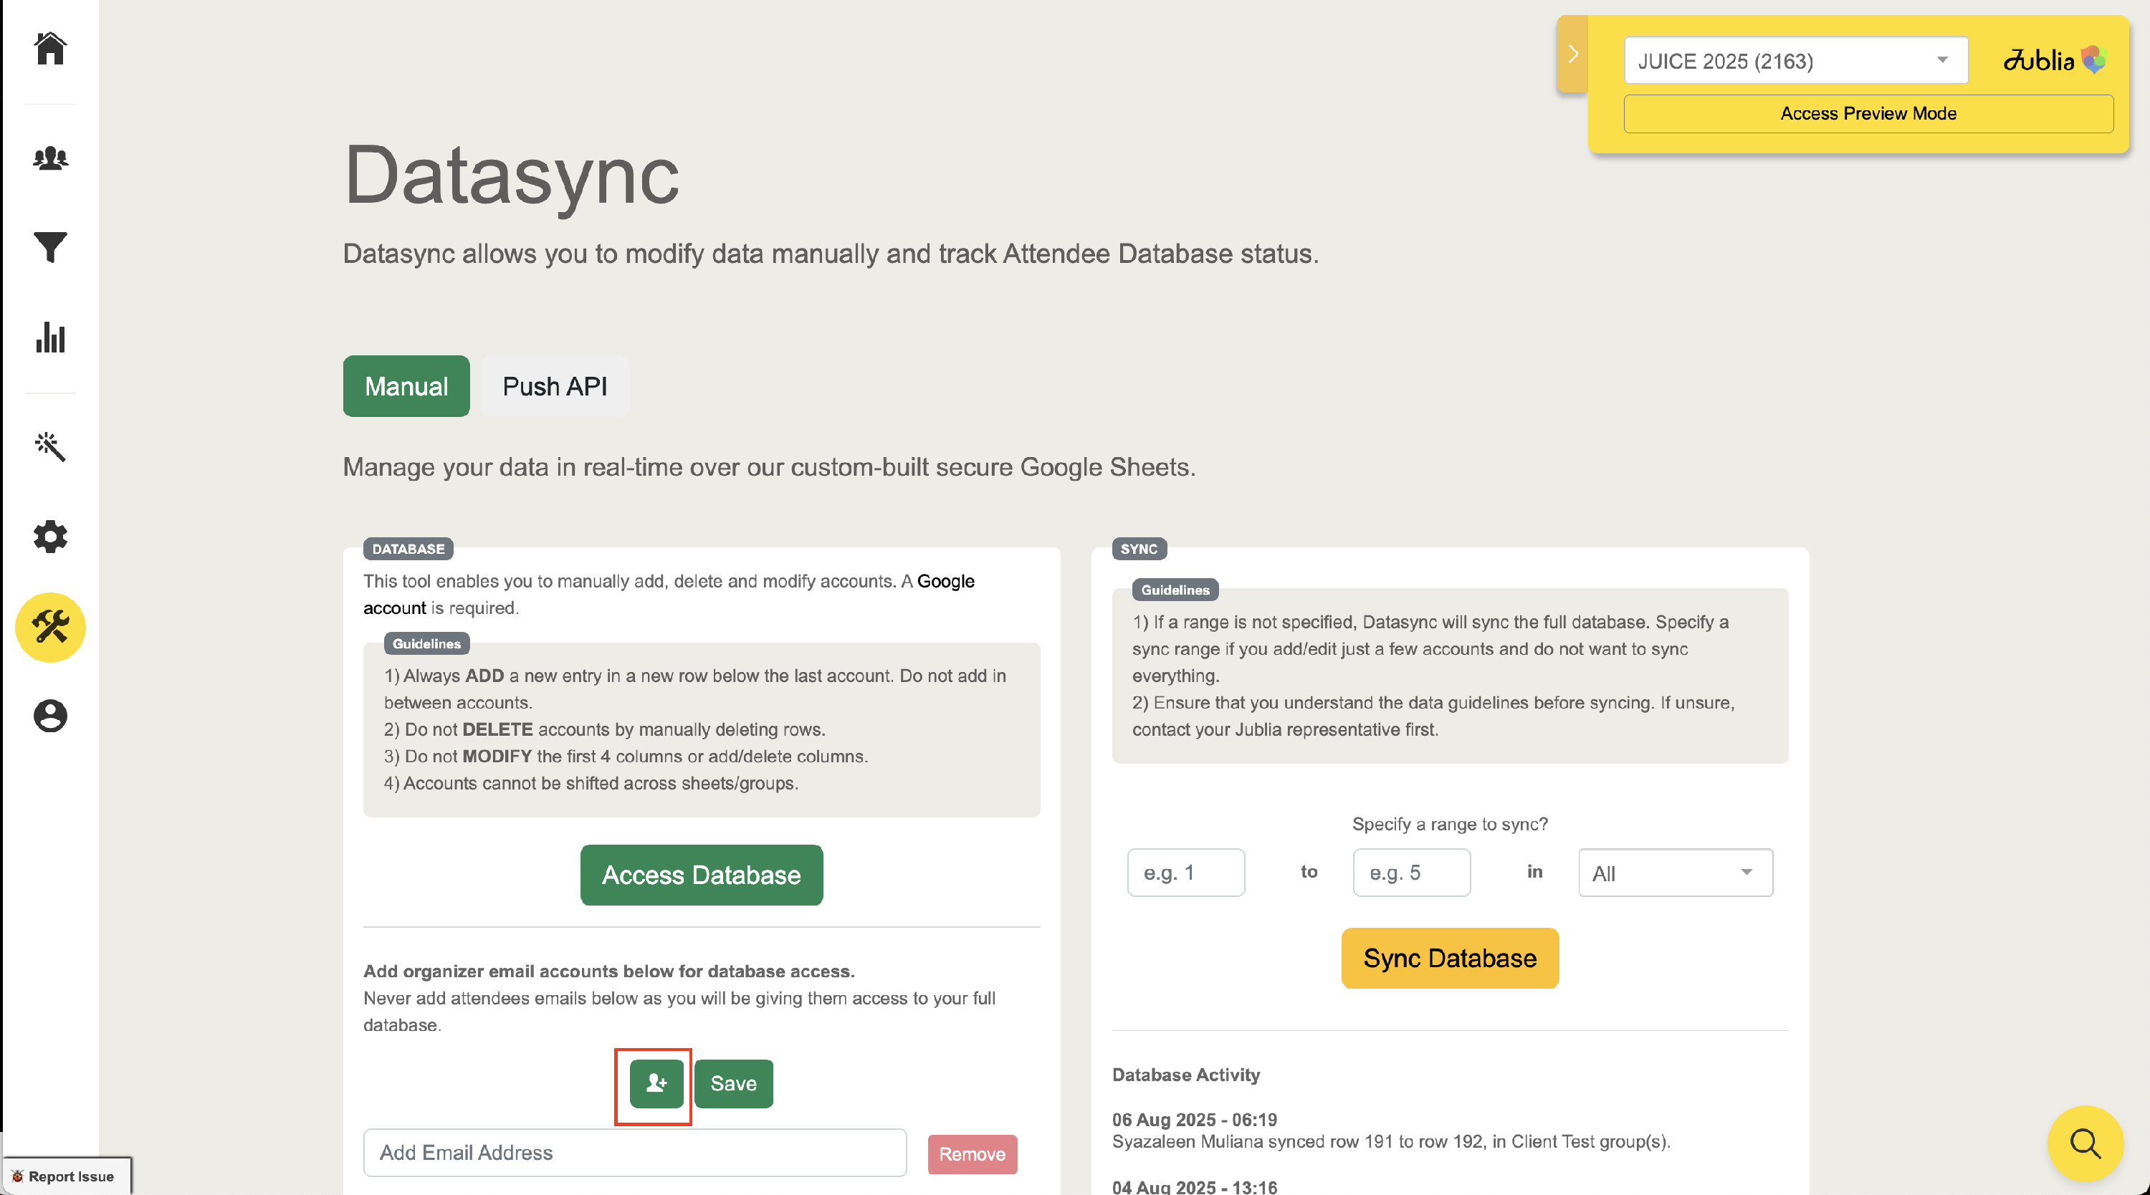Open the Settings gear icon
The image size is (2150, 1195).
click(50, 537)
